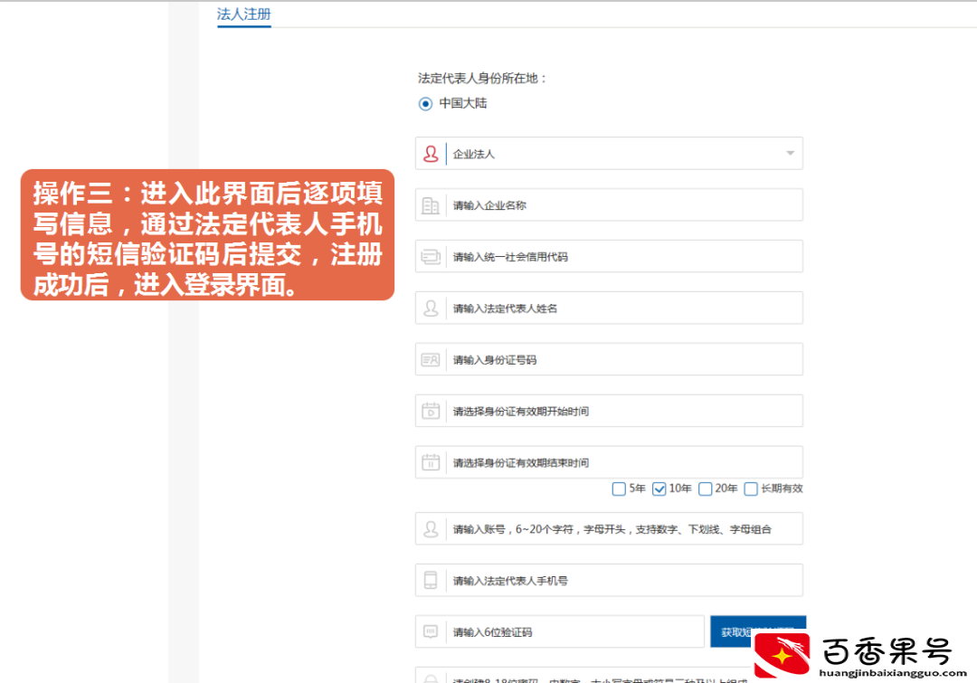
Task: Open the 身份证有效期开始时间 date picker
Action: point(609,411)
